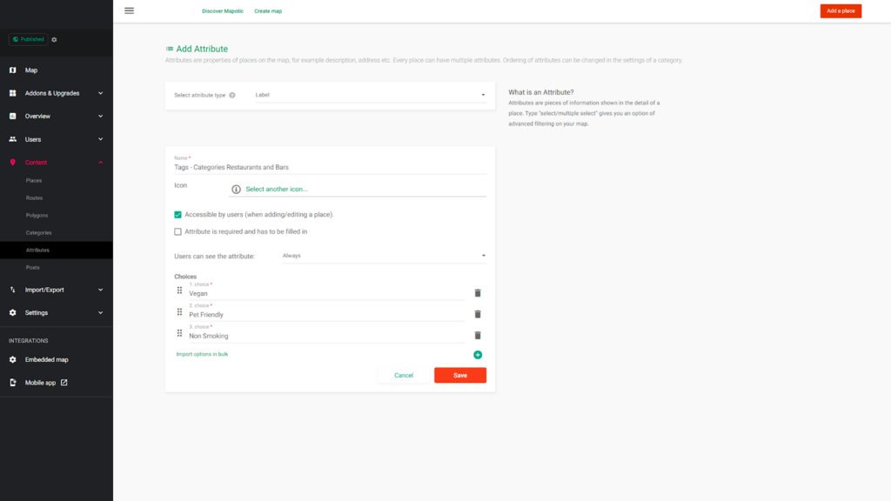Click the Embedded map gear icon

pyautogui.click(x=12, y=359)
